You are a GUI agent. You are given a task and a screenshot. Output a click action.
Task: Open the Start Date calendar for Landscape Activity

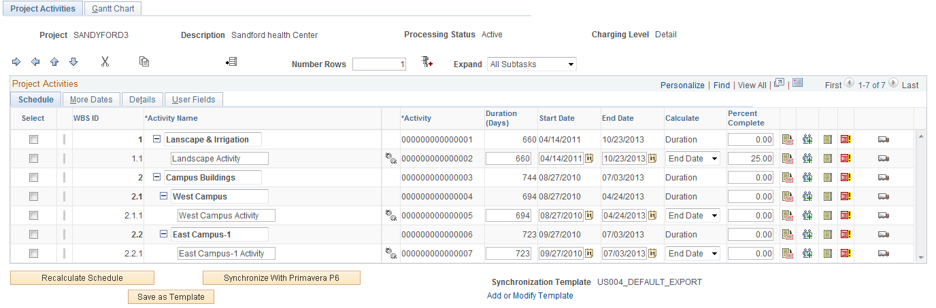pos(590,158)
